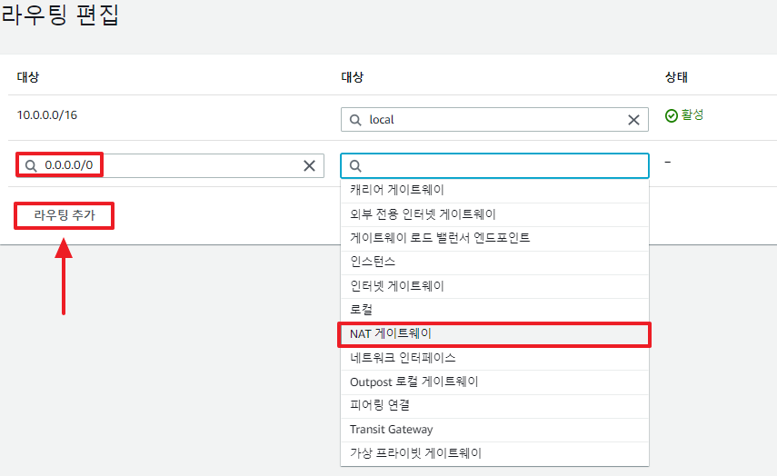Choose NAT 게이트웨이 option
The height and width of the screenshot is (476, 777).
click(x=494, y=334)
